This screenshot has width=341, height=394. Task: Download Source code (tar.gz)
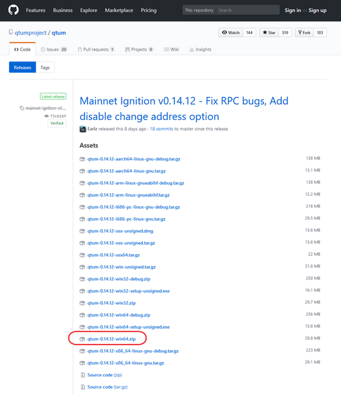click(107, 387)
